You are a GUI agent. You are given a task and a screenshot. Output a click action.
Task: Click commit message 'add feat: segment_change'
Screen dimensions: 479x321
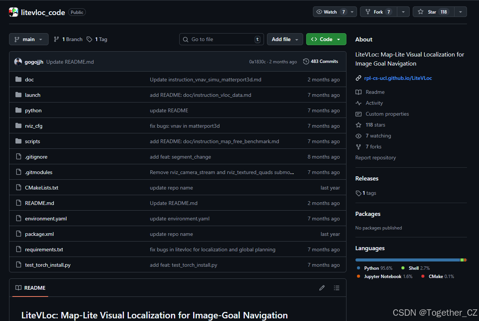pyautogui.click(x=180, y=157)
